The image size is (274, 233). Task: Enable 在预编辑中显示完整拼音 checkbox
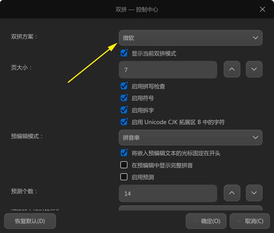coord(124,165)
